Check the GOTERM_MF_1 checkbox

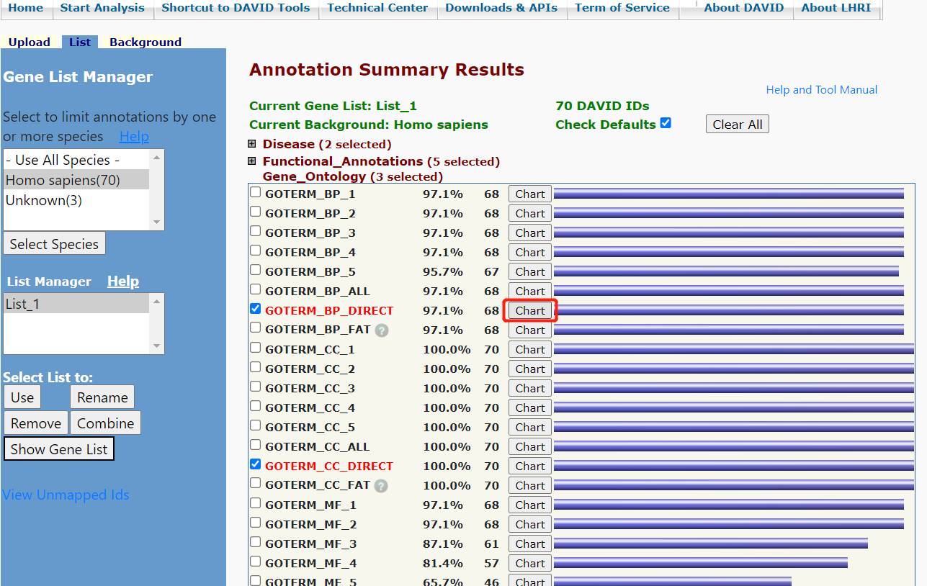click(255, 503)
